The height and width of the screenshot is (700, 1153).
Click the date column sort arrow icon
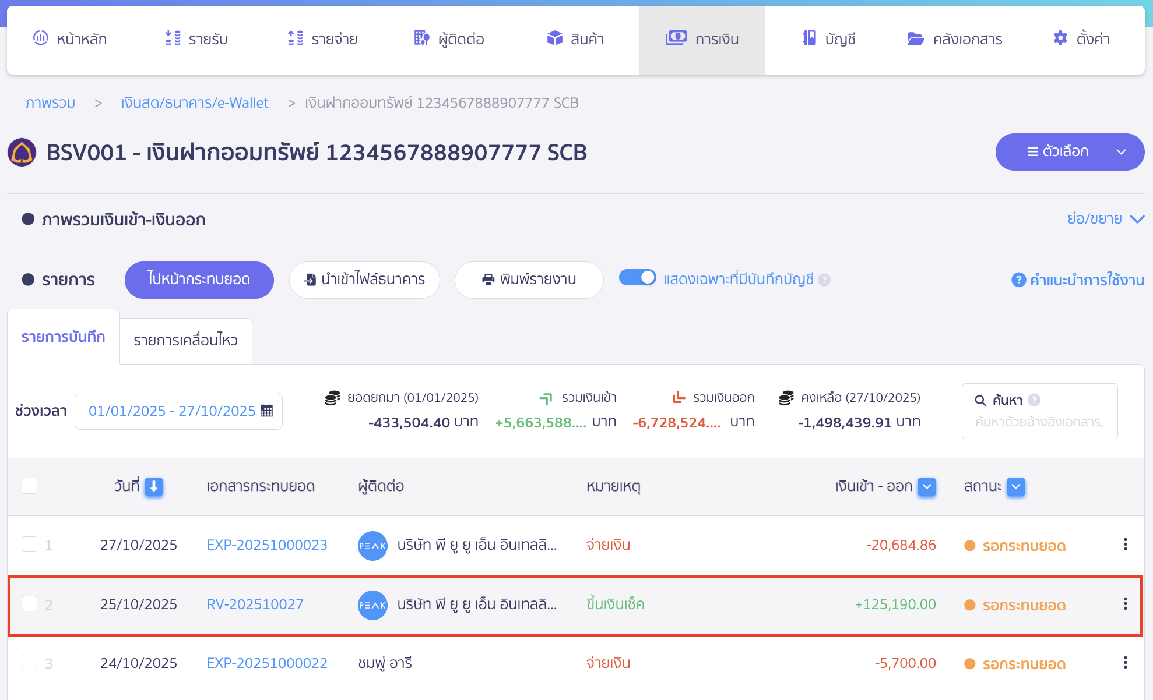154,486
